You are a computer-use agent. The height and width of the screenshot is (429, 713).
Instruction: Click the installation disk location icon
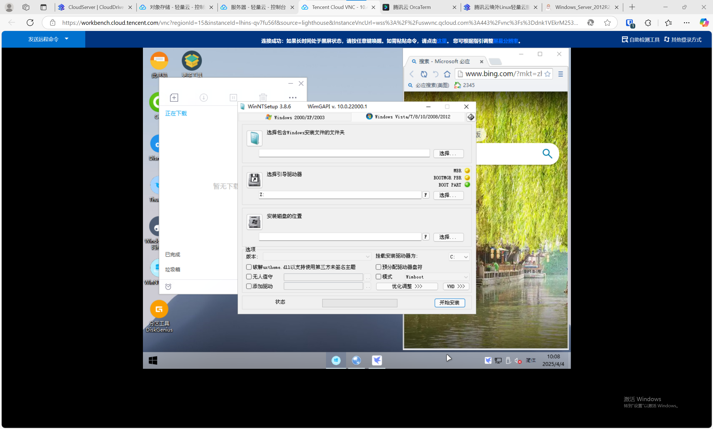[x=254, y=222]
